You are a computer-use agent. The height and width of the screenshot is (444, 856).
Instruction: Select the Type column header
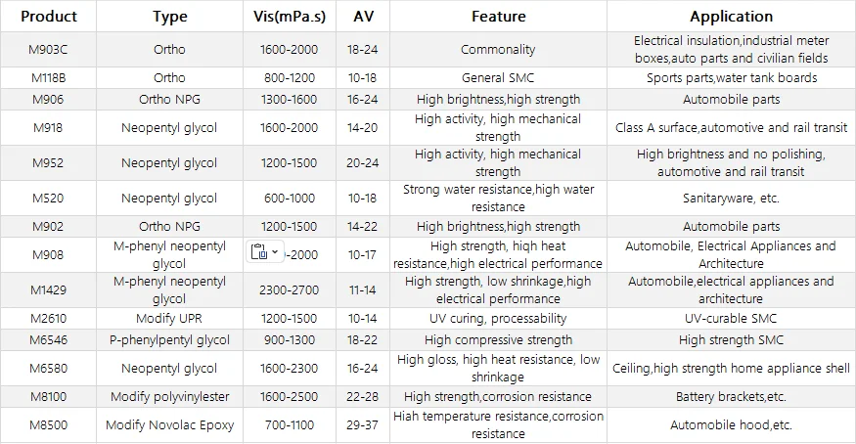pos(170,16)
